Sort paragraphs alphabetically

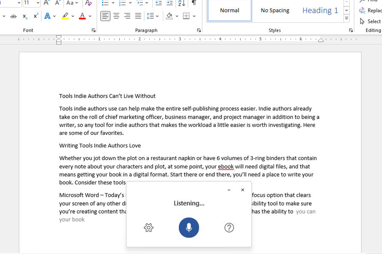(x=182, y=3)
